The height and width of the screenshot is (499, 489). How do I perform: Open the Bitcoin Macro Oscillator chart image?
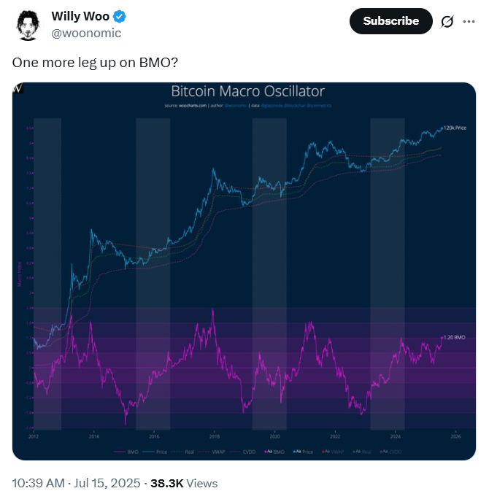244,271
